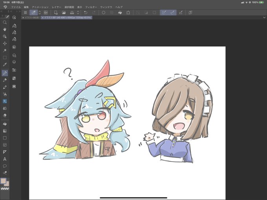Open the Brush Size palette icon

tap(14, 39)
